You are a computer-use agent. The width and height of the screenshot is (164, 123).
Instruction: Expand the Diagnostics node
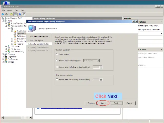(x=3, y=57)
